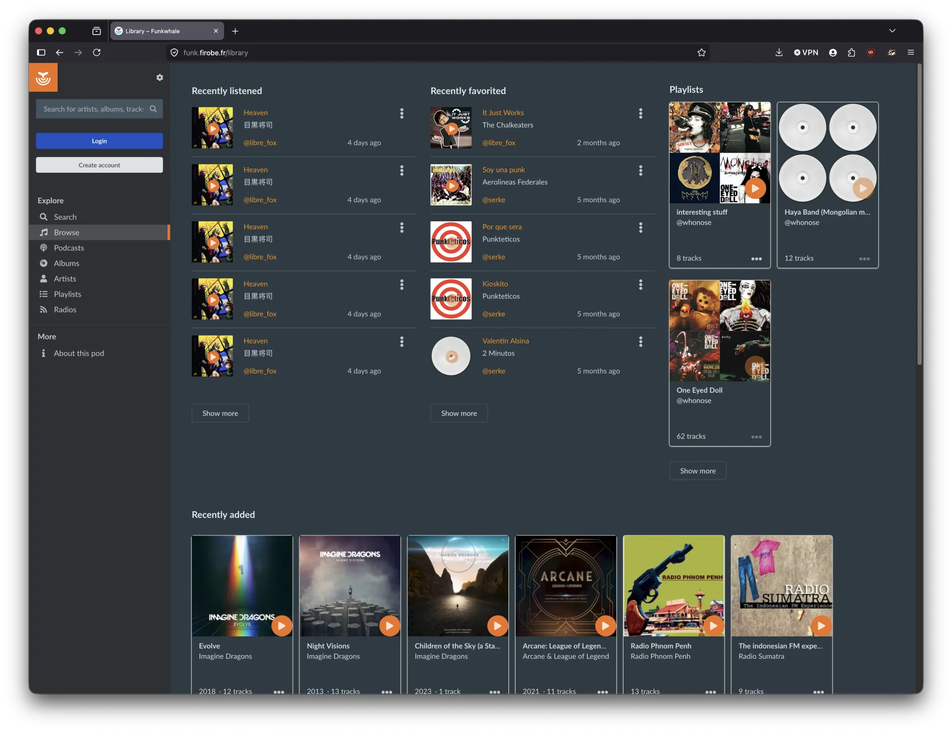Open Night Visions album options dots
The height and width of the screenshot is (732, 952).
pos(387,692)
